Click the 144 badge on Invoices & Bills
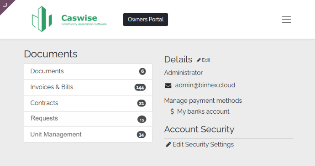Screen dimensions: 315x166 click(x=140, y=87)
